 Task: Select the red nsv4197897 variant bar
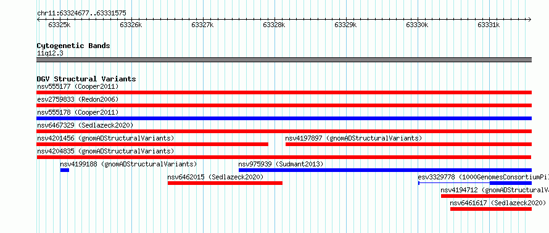408,144
